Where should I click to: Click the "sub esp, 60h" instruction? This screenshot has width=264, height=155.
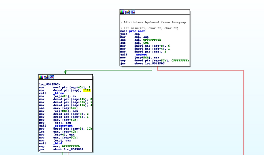coord(134,43)
